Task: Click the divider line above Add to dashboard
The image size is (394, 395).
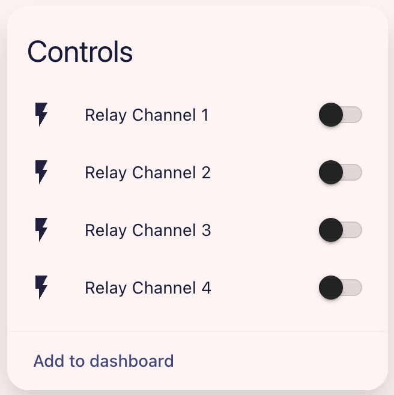Action: [x=197, y=331]
